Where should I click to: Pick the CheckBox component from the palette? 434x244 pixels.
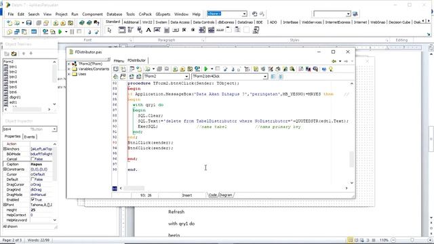click(184, 30)
